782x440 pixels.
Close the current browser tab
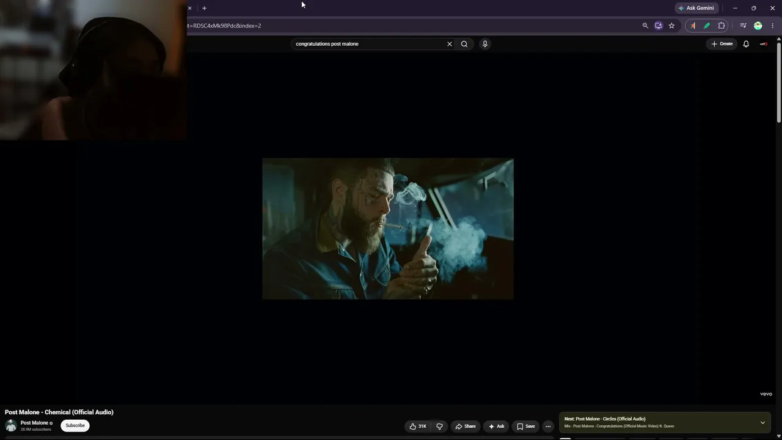189,8
